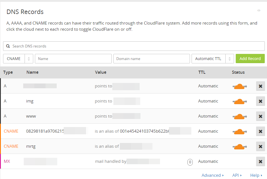Viewport: 267px width, 179px height.
Task: Toggle cloud status for 08298181a9706215 CNAME
Action: tap(239, 131)
